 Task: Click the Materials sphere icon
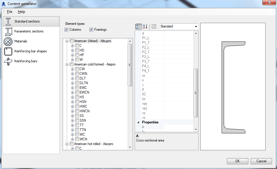pos(8,41)
